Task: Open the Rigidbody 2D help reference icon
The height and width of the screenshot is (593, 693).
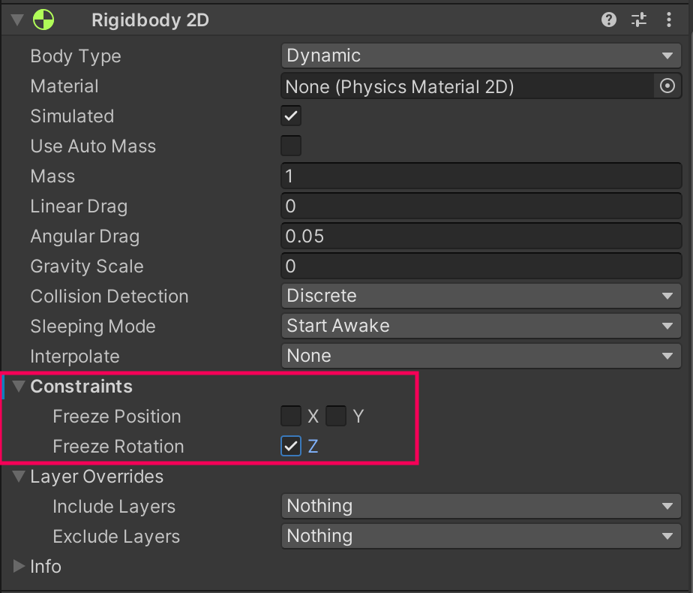Action: point(609,20)
